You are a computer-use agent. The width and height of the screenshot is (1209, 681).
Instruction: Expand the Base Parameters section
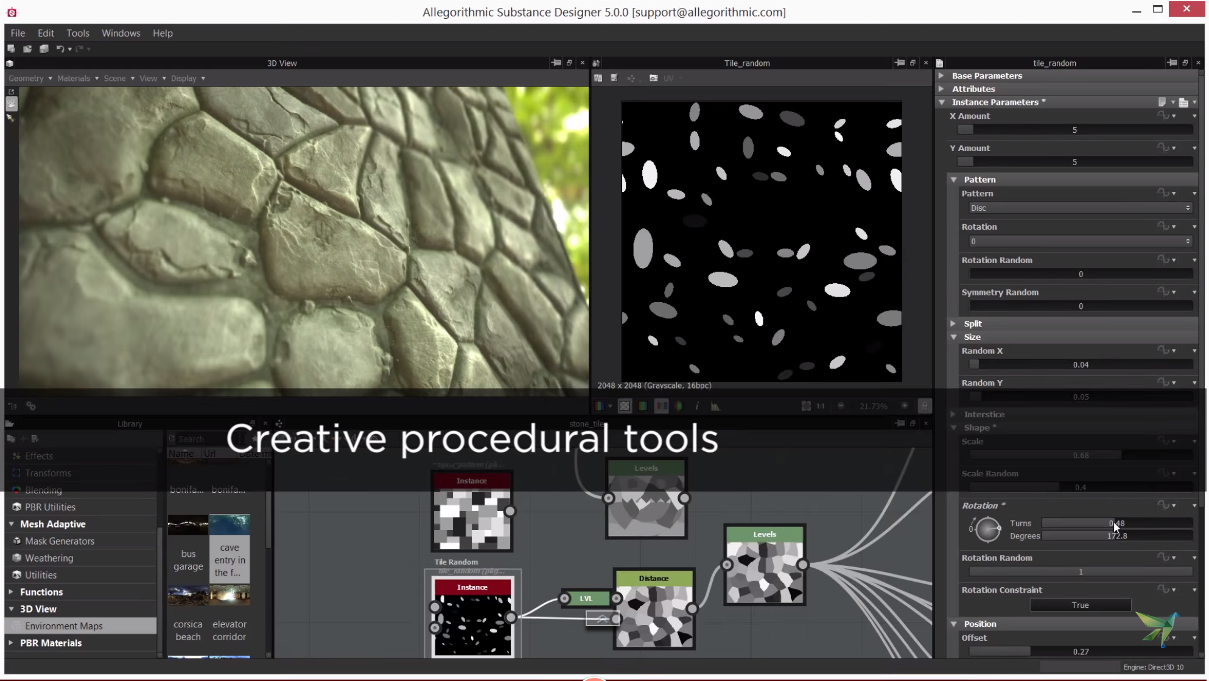click(x=942, y=76)
